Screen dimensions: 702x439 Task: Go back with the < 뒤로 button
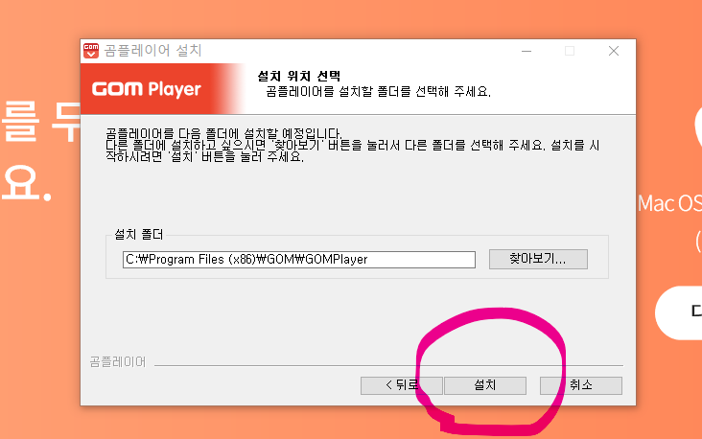(x=402, y=385)
